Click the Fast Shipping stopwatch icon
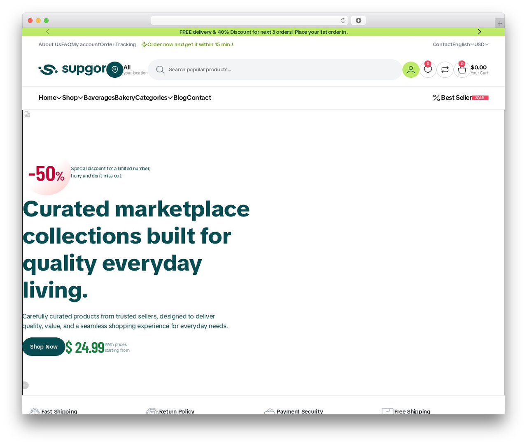Screen dimensions: 527x446 pyautogui.click(x=35, y=411)
